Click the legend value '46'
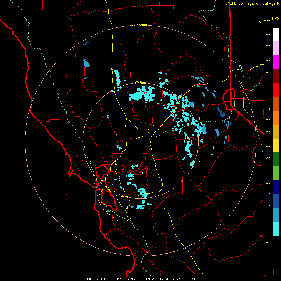The image size is (281, 281). tap(268, 96)
